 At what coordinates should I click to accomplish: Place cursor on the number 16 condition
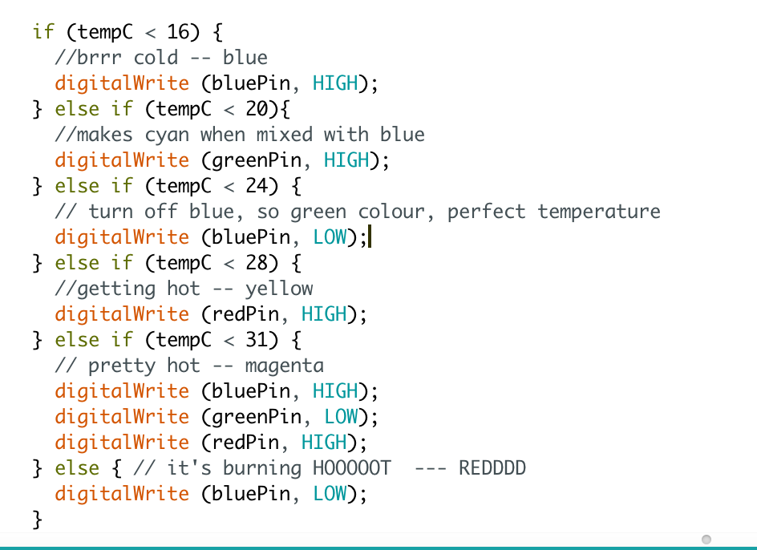(178, 32)
